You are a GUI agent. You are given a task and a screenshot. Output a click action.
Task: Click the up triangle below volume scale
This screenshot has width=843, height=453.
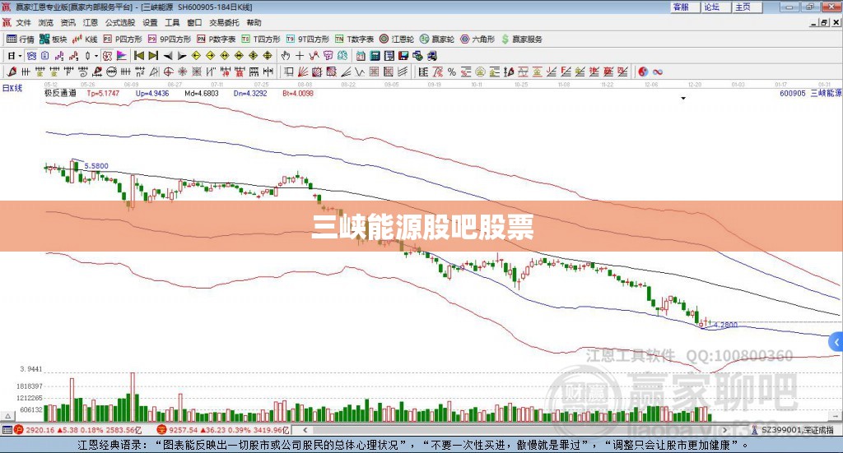coord(7,416)
